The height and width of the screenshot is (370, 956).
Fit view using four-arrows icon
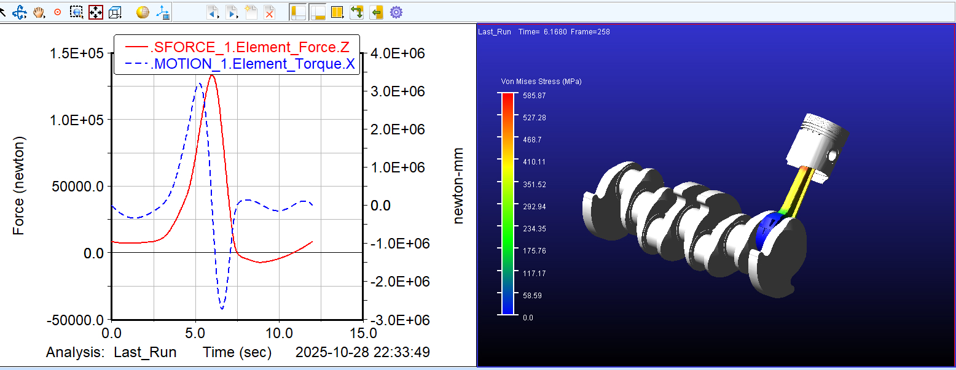95,12
